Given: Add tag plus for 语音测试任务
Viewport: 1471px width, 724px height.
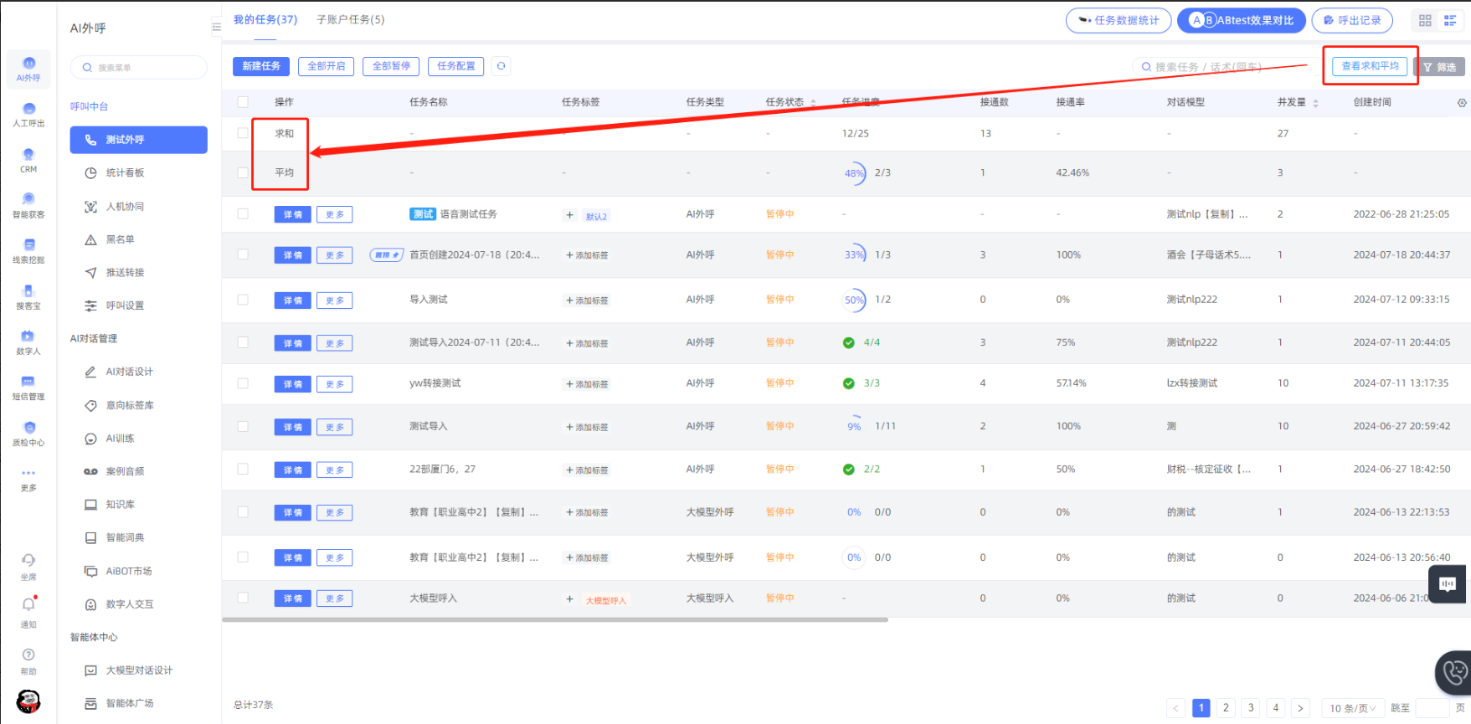Looking at the screenshot, I should pyautogui.click(x=569, y=215).
